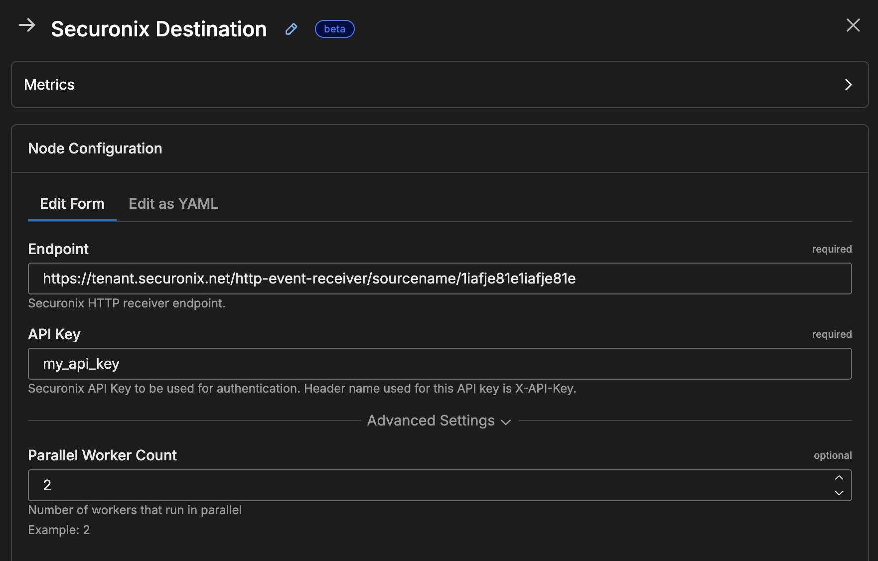The width and height of the screenshot is (878, 561).
Task: Open the Node Configuration panel header
Action: point(95,148)
